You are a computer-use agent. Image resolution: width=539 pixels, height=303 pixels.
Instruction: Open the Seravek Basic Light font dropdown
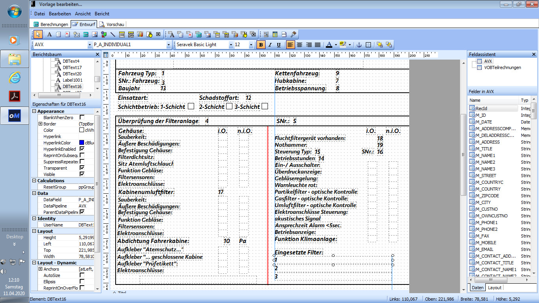[231, 45]
